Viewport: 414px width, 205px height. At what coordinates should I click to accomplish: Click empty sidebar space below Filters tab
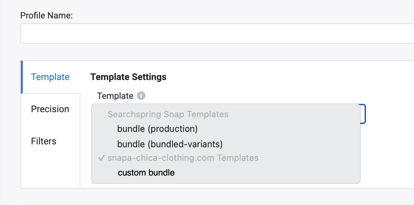(x=50, y=173)
